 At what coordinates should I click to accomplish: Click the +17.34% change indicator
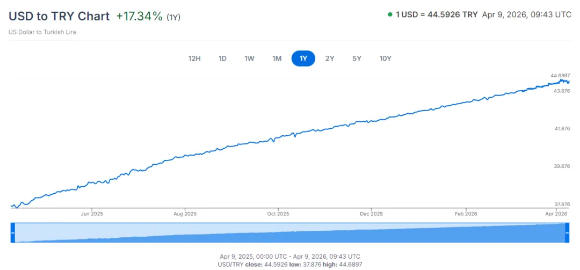click(139, 16)
